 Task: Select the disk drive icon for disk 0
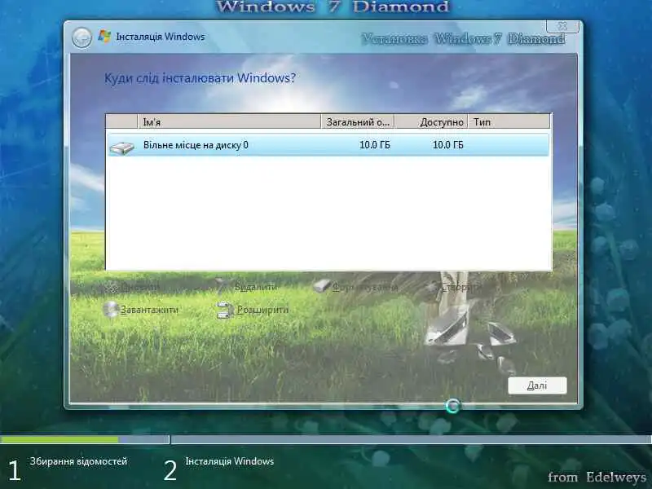point(121,148)
